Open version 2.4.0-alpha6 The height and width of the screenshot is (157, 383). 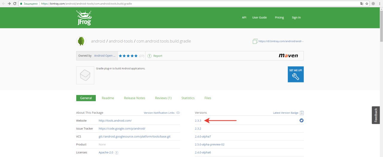pos(203,153)
